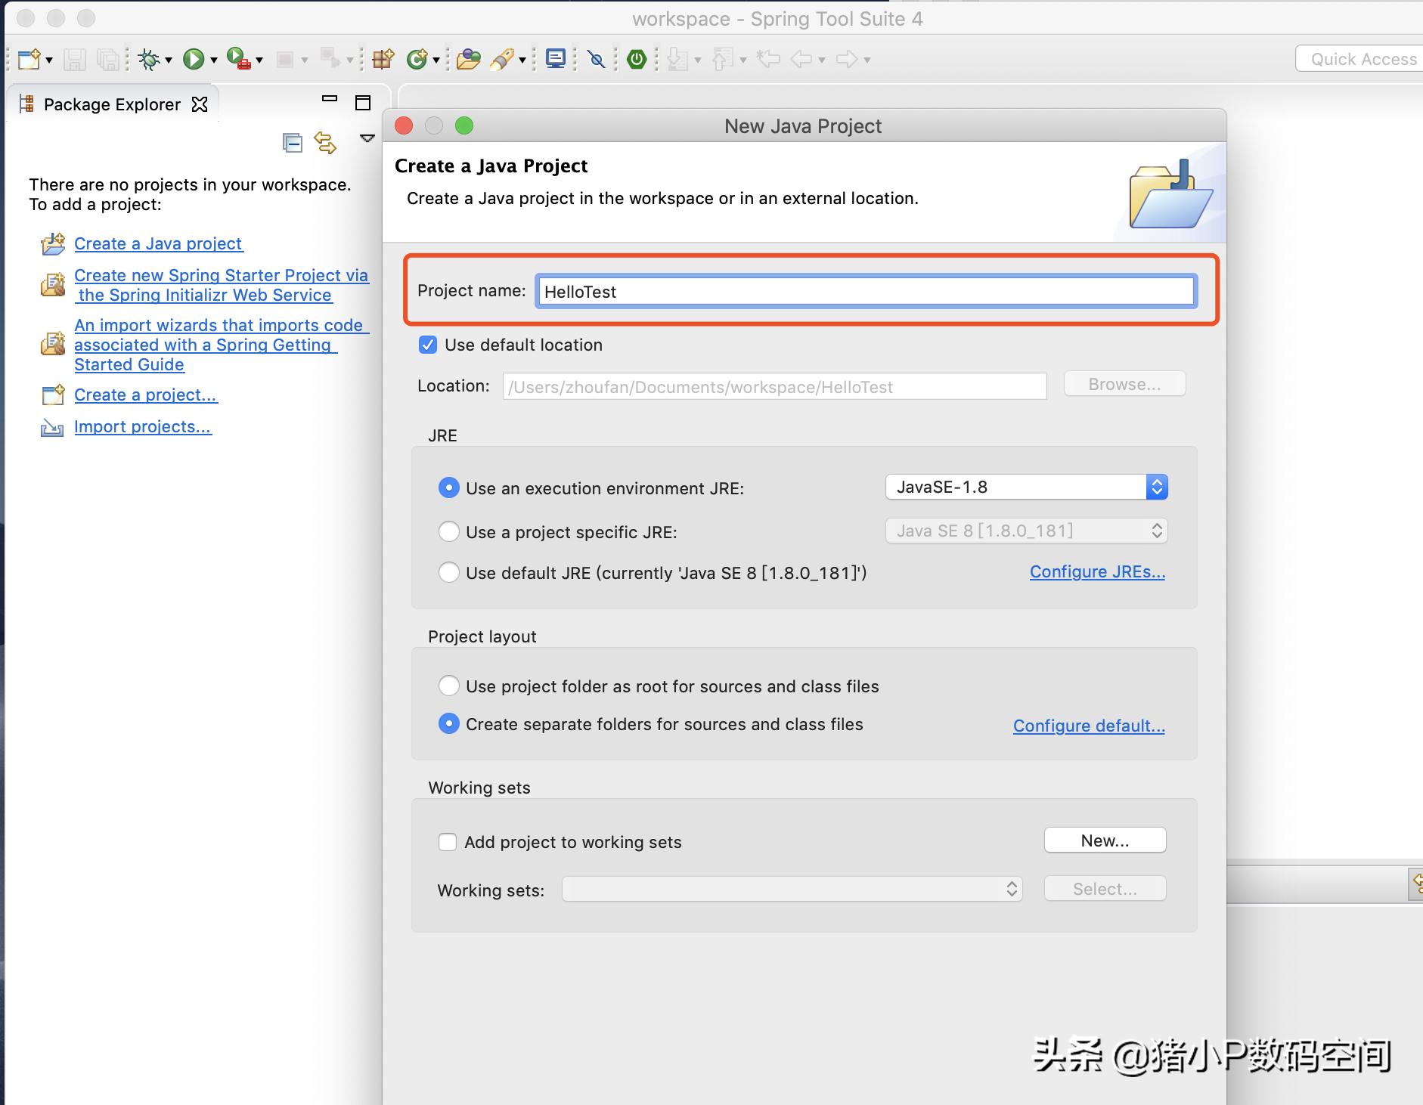Click the Search flashlight icon

pos(501,59)
